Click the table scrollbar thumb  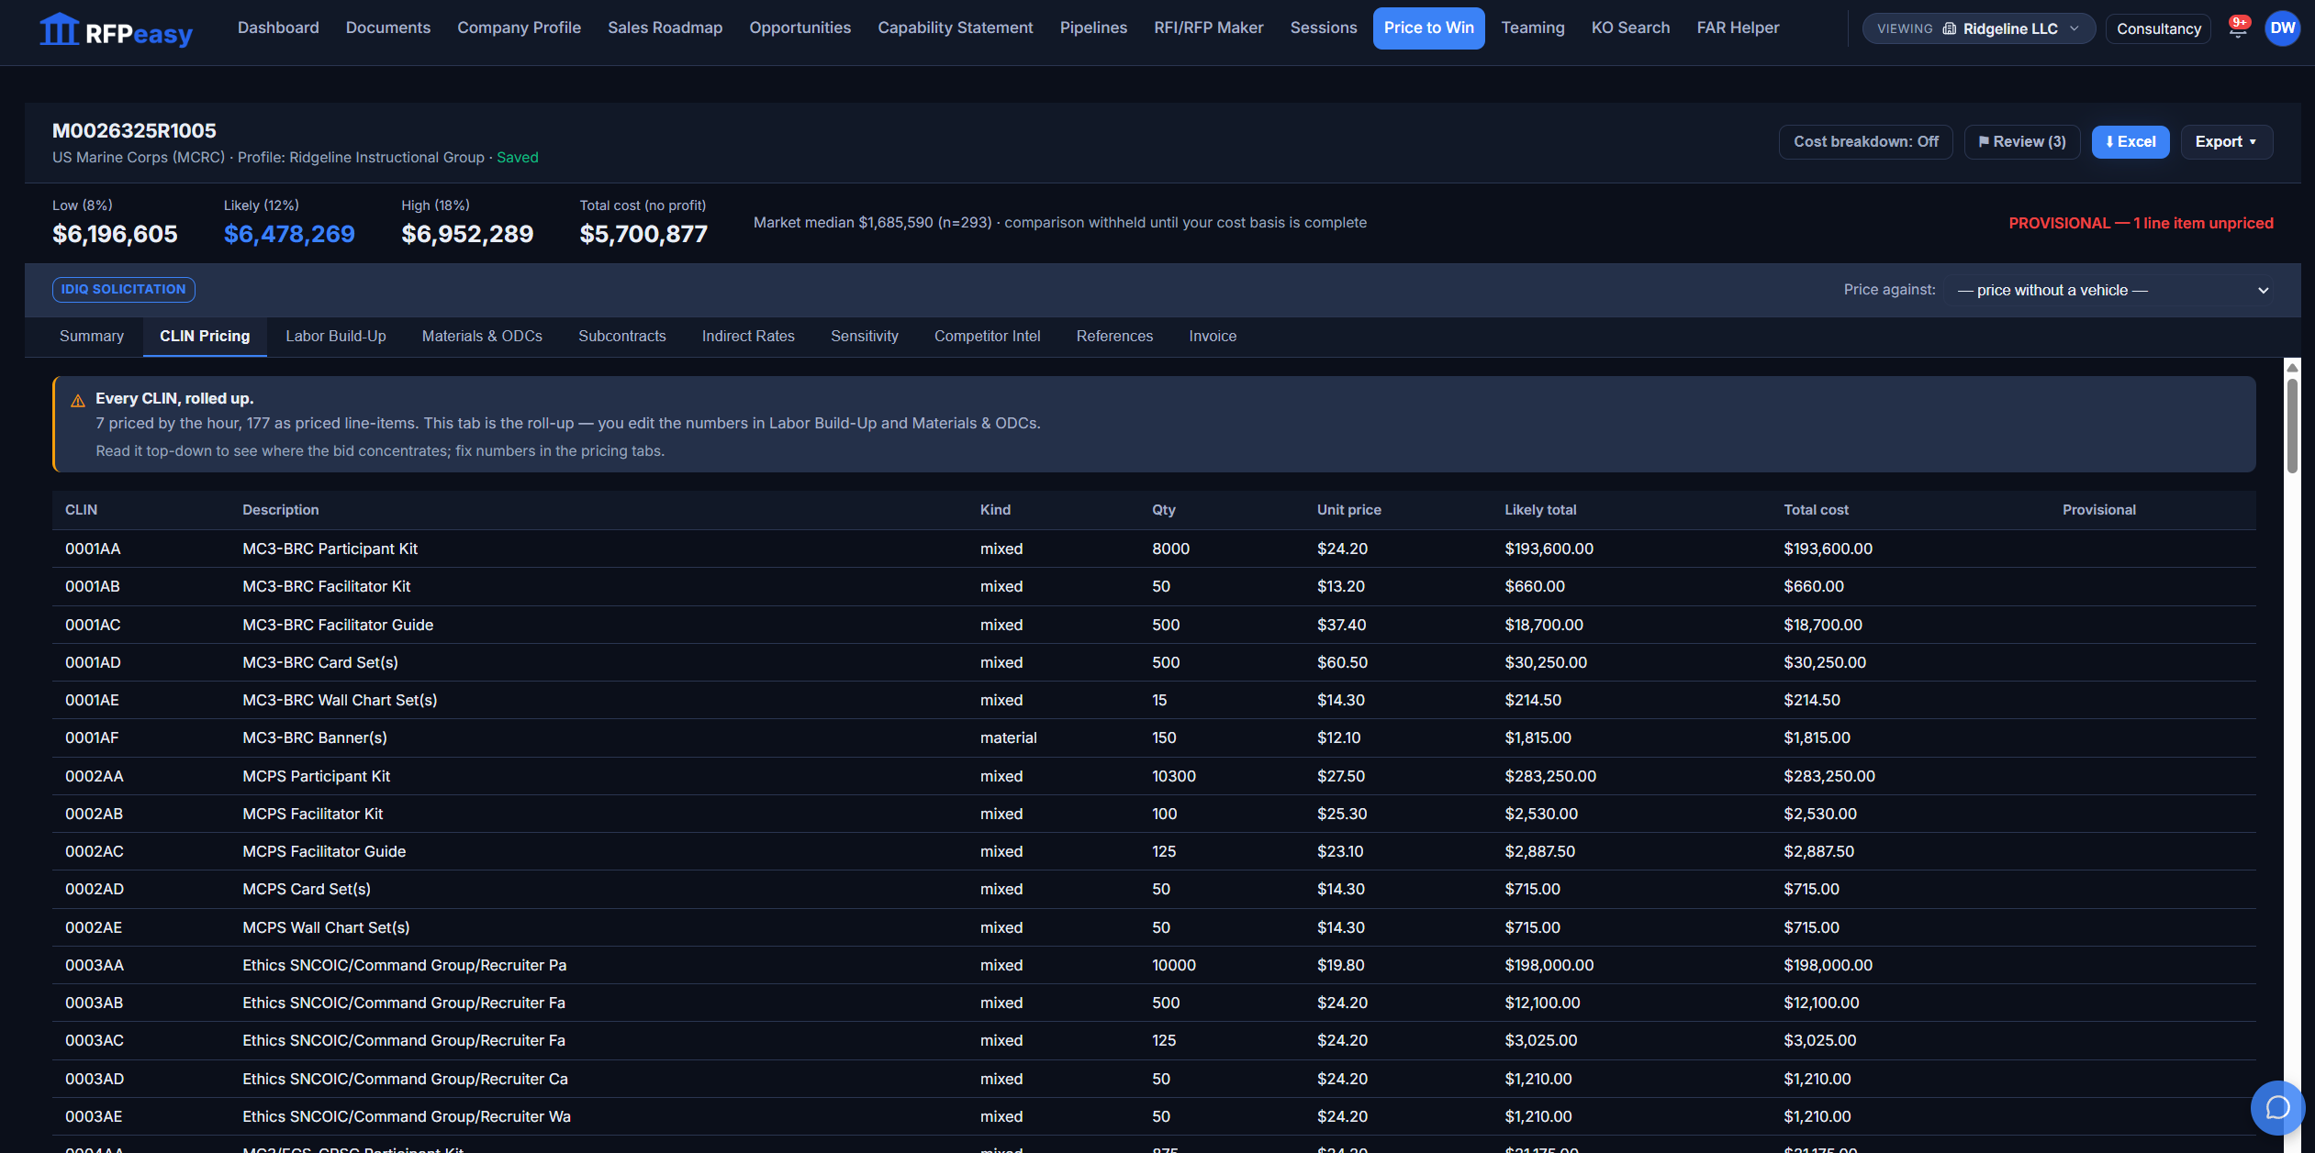(x=2292, y=426)
